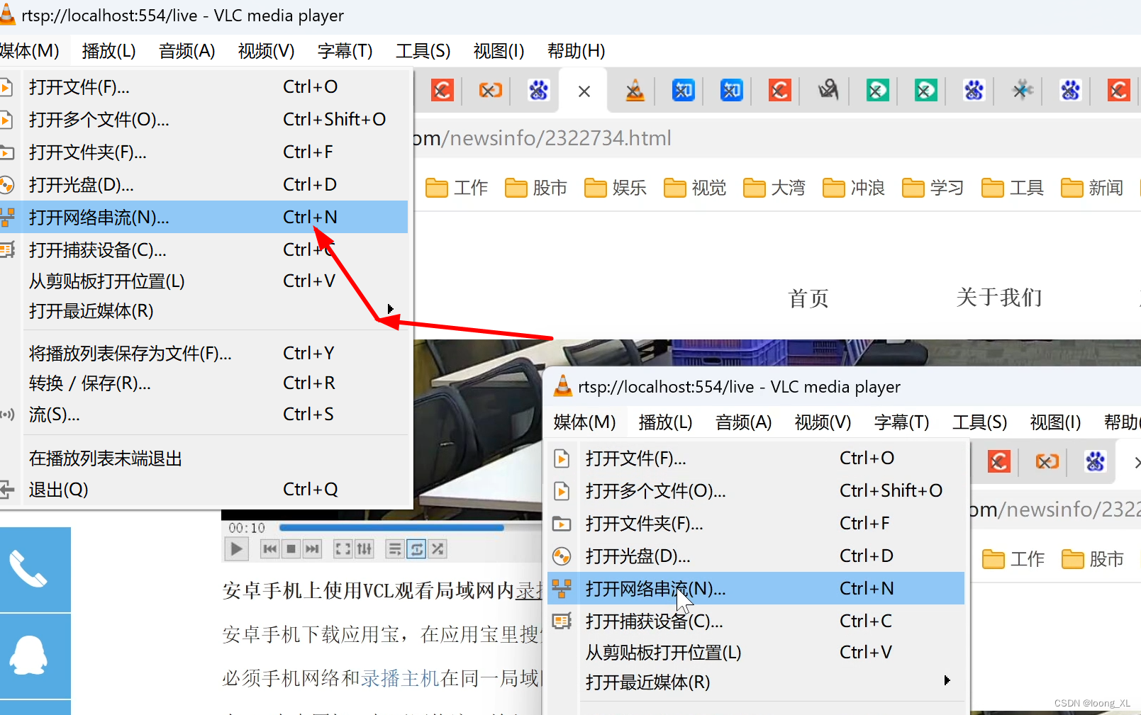Choose 打开捕获设备(C)... in lower VLC menu
The width and height of the screenshot is (1141, 715).
756,621
